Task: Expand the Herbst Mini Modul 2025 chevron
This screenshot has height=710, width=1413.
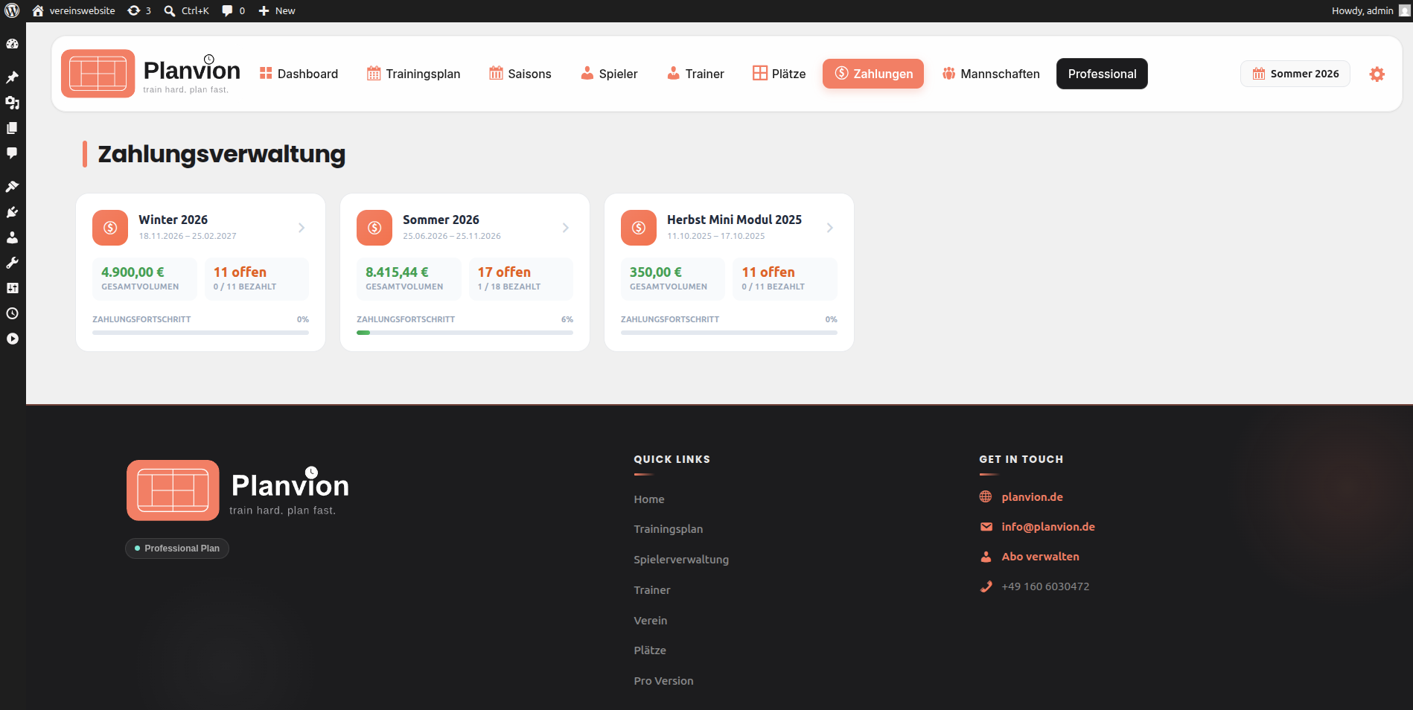Action: [x=830, y=228]
